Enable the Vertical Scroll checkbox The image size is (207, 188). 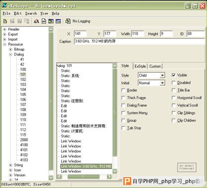point(173,105)
